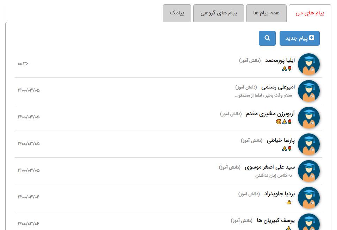Viewport: 337px width, 230px height.
Task: Click date ۱۴۰۰/۰۳/۰۵ in پارسا خیاطی row
Action: 29,144
